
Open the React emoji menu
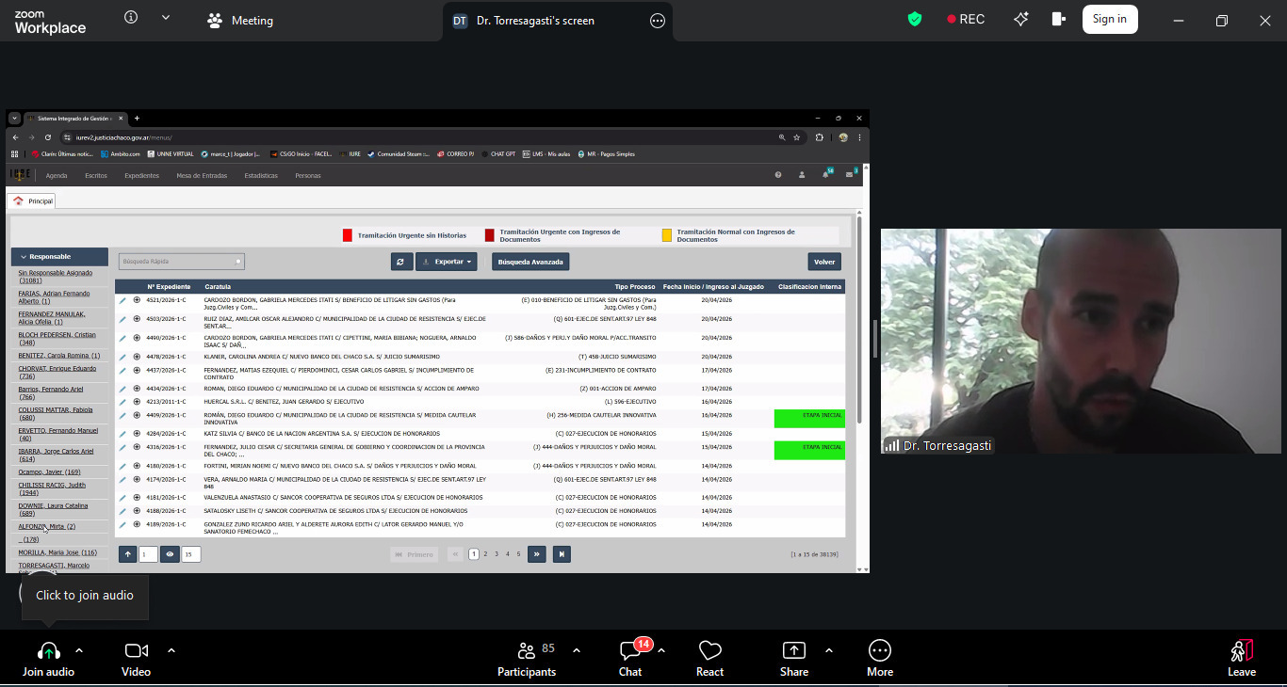[x=709, y=658]
